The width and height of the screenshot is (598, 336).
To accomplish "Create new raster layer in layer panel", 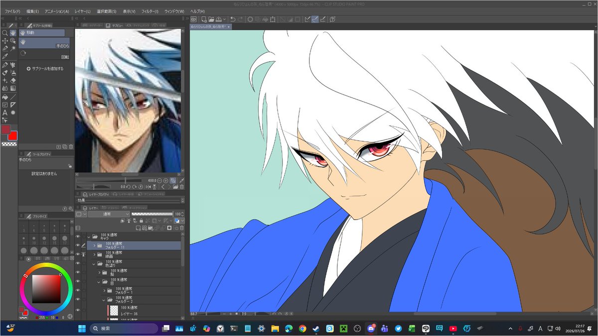I will [x=138, y=227].
